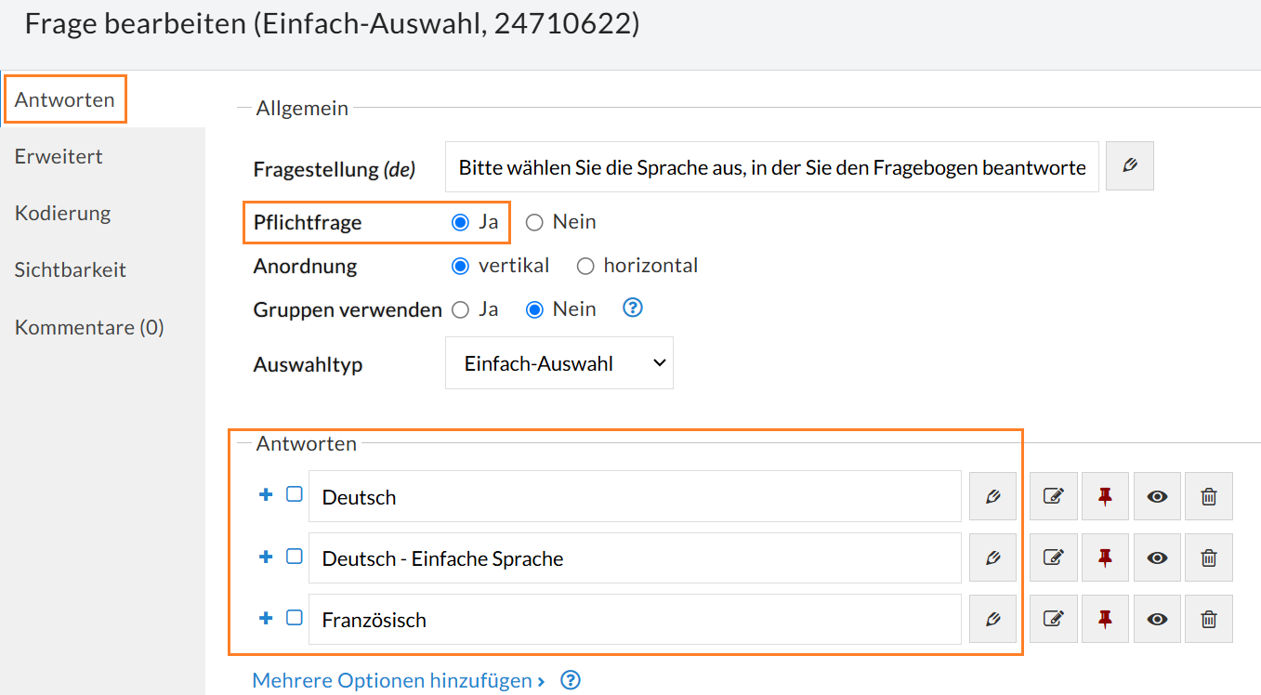Viewport: 1261px width, 695px height.
Task: Click the edit icon for Deutsch answer
Action: [x=1054, y=496]
